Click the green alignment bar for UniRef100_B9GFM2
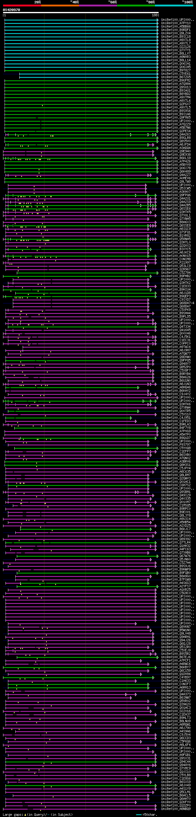 pos(81,81)
